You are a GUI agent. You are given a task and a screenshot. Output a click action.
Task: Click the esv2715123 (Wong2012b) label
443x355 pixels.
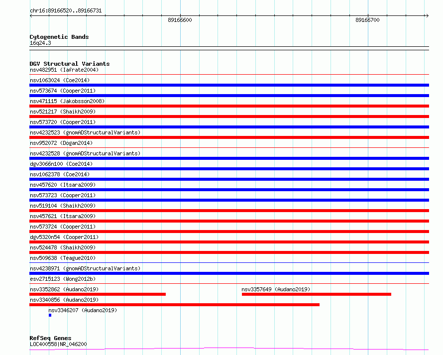[x=63, y=279]
